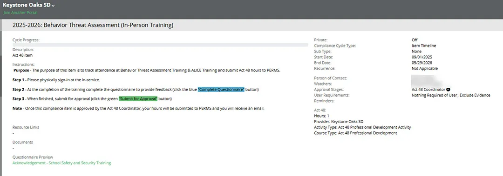Click the Purpose instruction line
The image size is (503, 176).
147,70
